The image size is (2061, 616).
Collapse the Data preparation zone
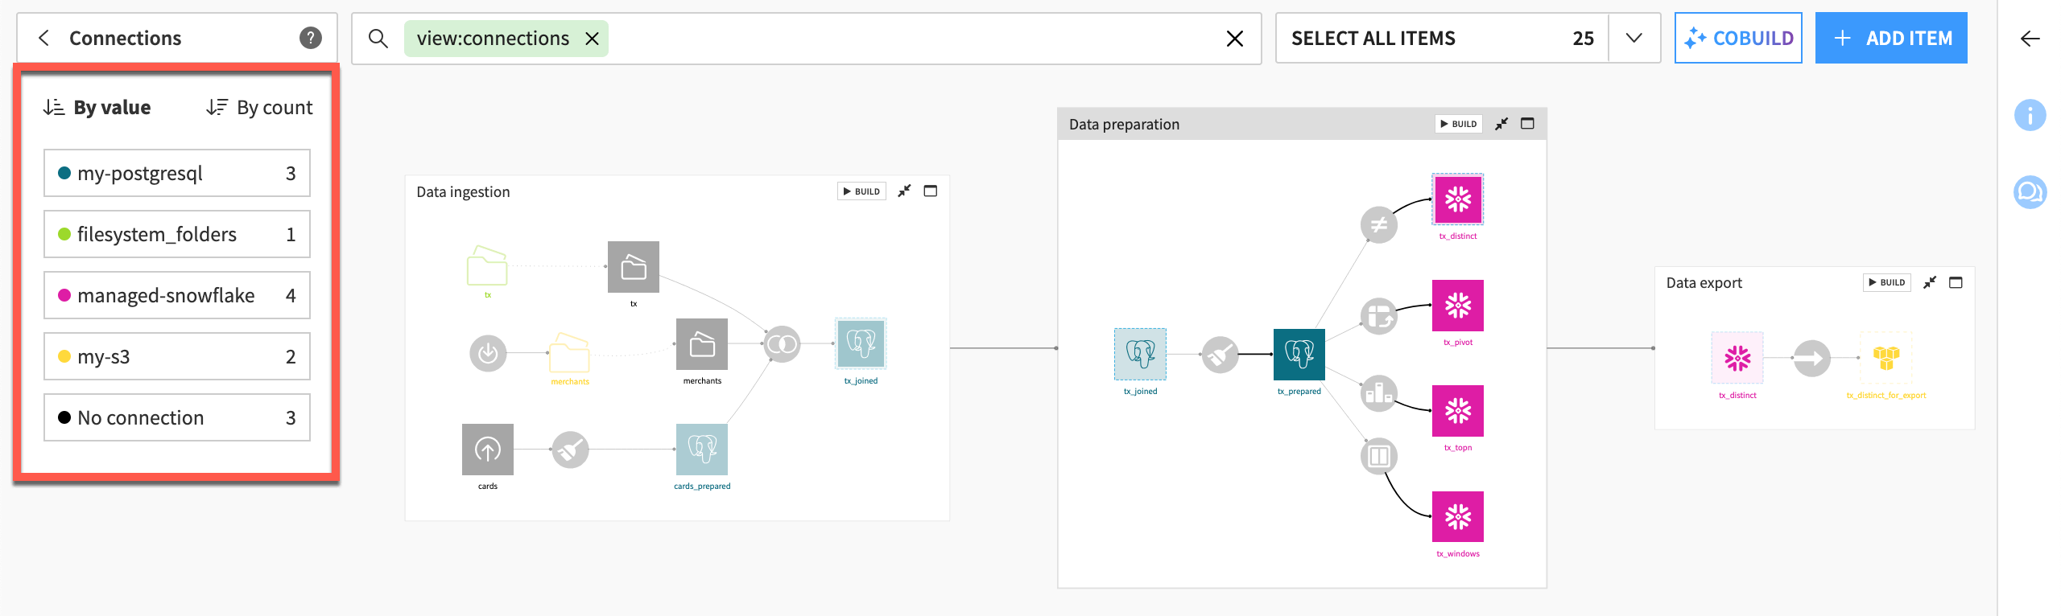pyautogui.click(x=1501, y=124)
